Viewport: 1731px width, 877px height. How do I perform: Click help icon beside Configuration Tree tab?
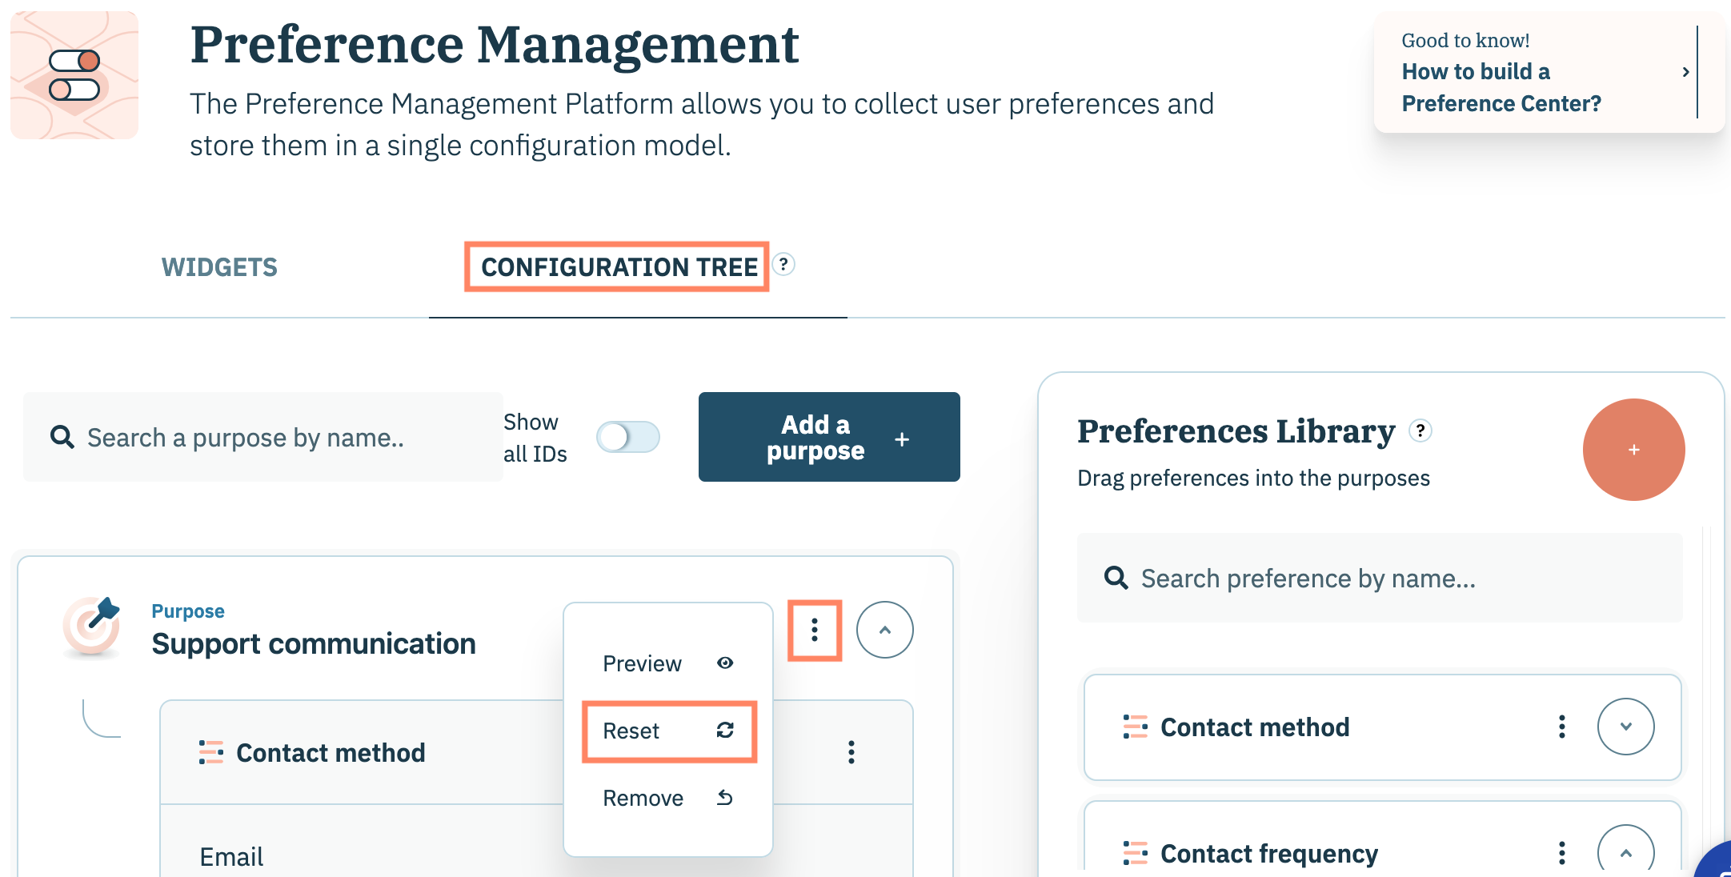coord(783,265)
